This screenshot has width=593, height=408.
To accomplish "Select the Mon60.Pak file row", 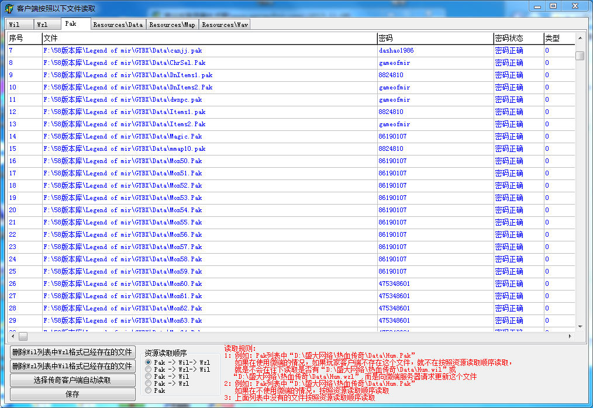I will (x=291, y=283).
